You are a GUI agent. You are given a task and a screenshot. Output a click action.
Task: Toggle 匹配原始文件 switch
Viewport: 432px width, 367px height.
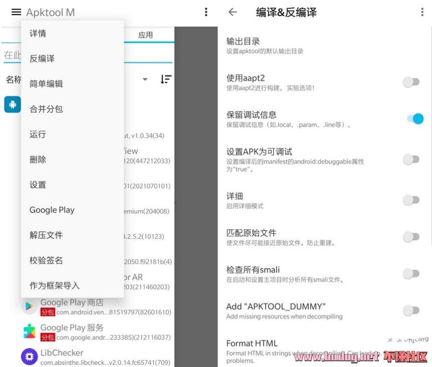pos(411,237)
